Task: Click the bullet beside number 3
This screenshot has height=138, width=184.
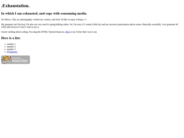Action: click(x=5, y=49)
